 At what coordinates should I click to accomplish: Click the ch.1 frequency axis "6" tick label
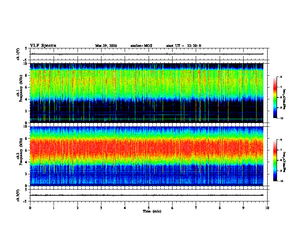click(x=27, y=87)
